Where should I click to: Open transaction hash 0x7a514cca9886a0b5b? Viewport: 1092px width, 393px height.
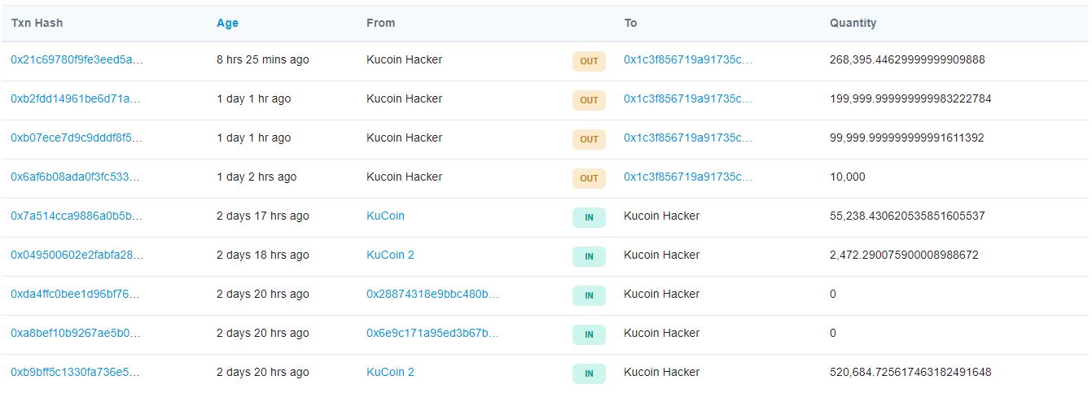click(x=77, y=216)
